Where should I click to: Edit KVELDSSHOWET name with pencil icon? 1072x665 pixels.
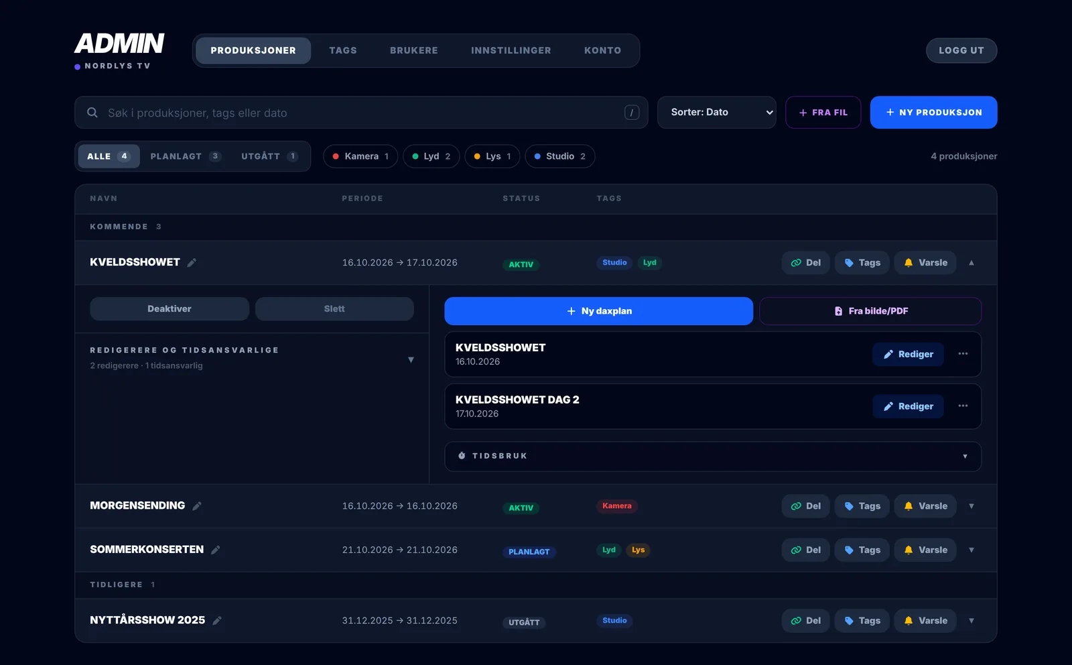[x=192, y=263]
